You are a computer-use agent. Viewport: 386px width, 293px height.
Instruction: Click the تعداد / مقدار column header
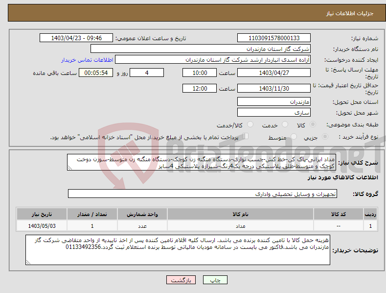tap(92, 214)
